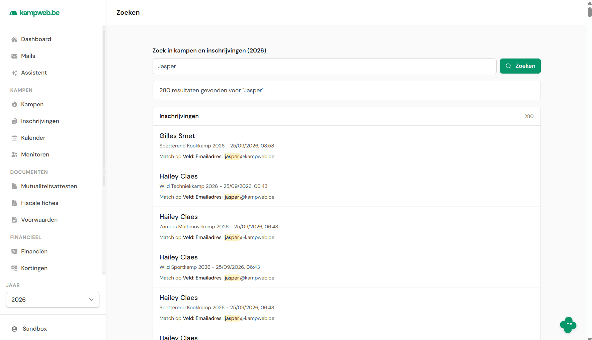The image size is (592, 340).
Task: Click the Kortingen money icon
Action: click(14, 268)
